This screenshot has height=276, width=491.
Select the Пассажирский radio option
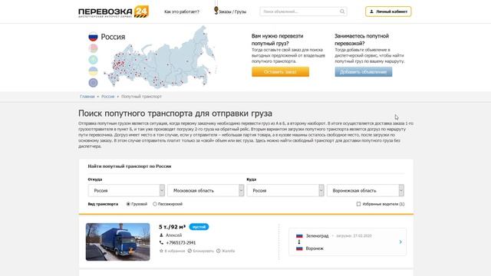[155, 204]
